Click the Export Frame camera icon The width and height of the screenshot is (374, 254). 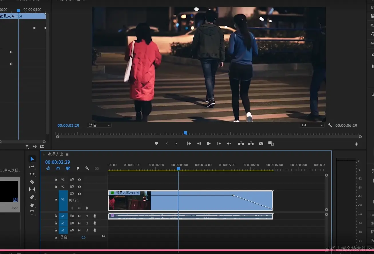261,143
